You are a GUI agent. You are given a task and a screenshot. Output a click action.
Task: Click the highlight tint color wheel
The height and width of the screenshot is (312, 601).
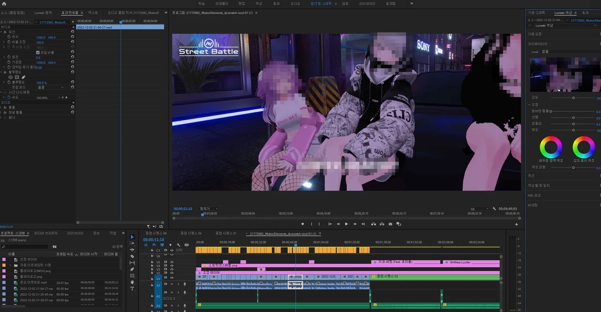[584, 147]
